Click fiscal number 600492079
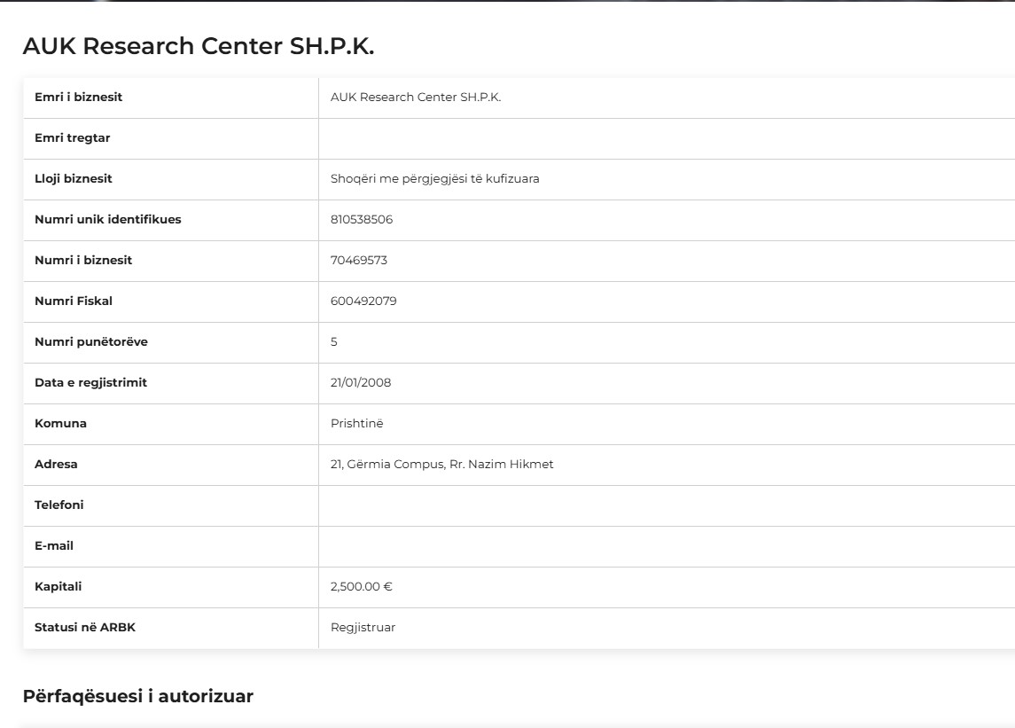Image resolution: width=1015 pixels, height=728 pixels. pos(363,301)
